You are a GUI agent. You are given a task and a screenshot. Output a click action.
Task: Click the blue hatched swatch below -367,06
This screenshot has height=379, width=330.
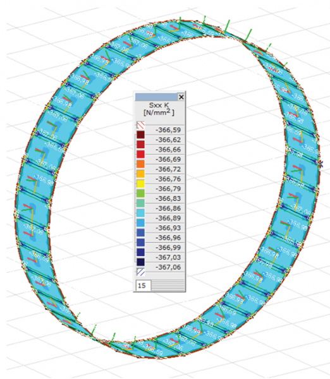[x=140, y=272]
